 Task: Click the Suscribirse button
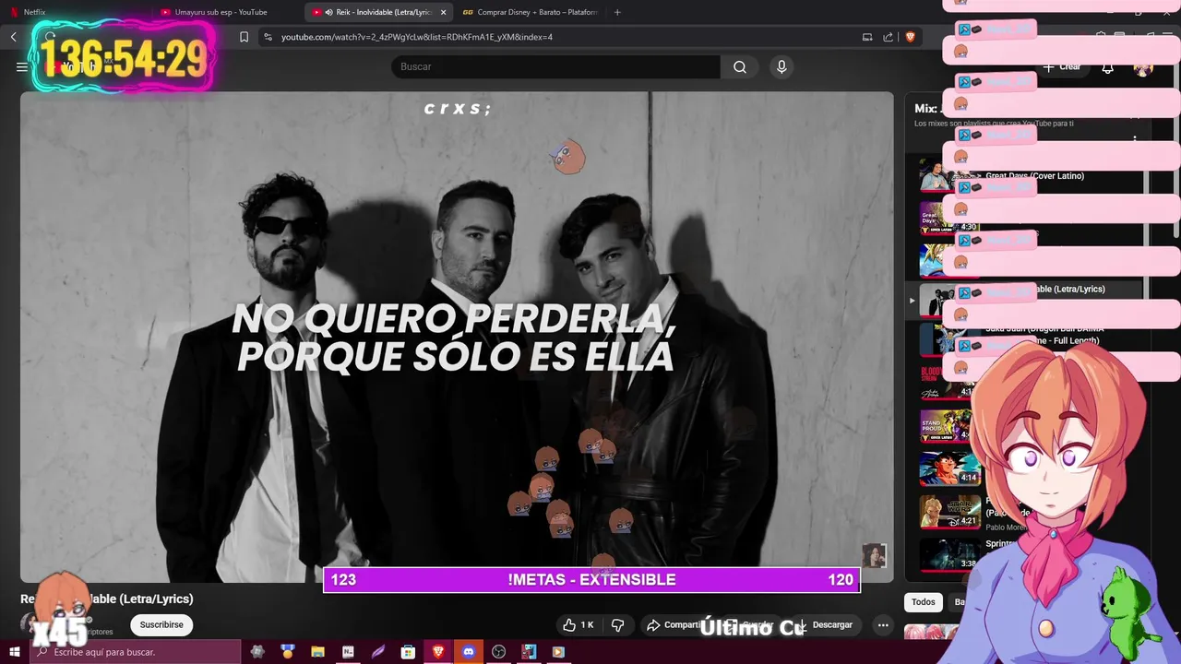point(161,624)
